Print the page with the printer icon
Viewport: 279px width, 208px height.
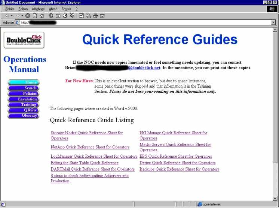pos(95,16)
